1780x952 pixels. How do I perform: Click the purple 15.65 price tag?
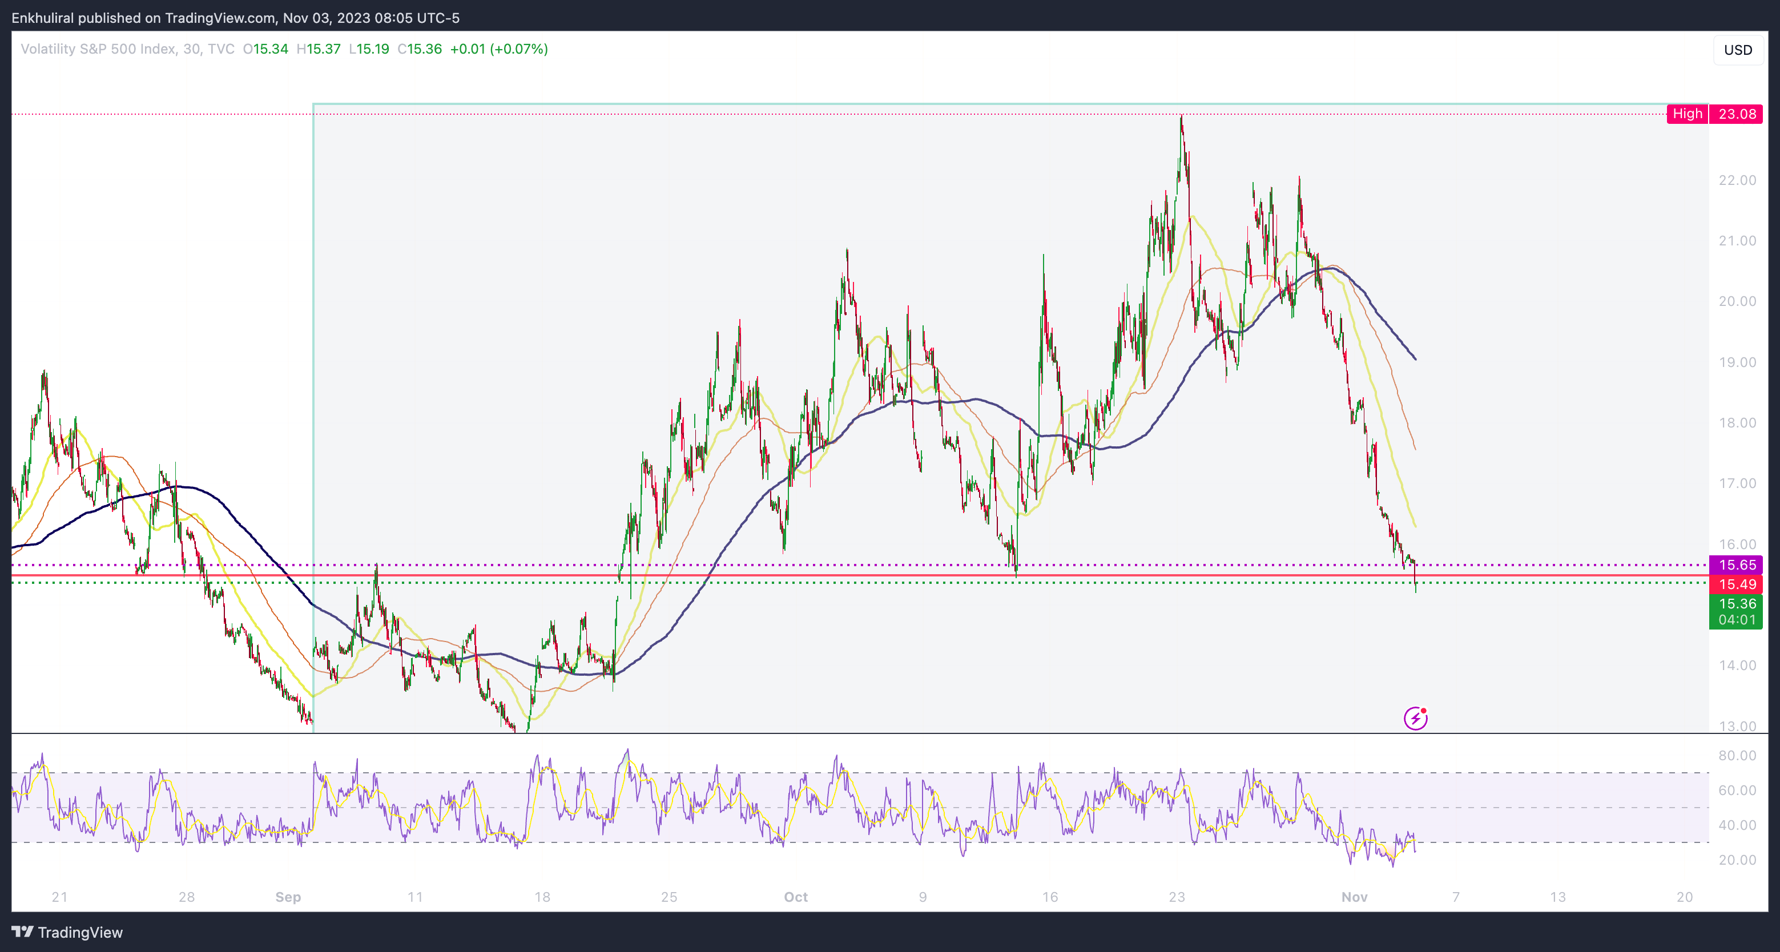point(1736,565)
